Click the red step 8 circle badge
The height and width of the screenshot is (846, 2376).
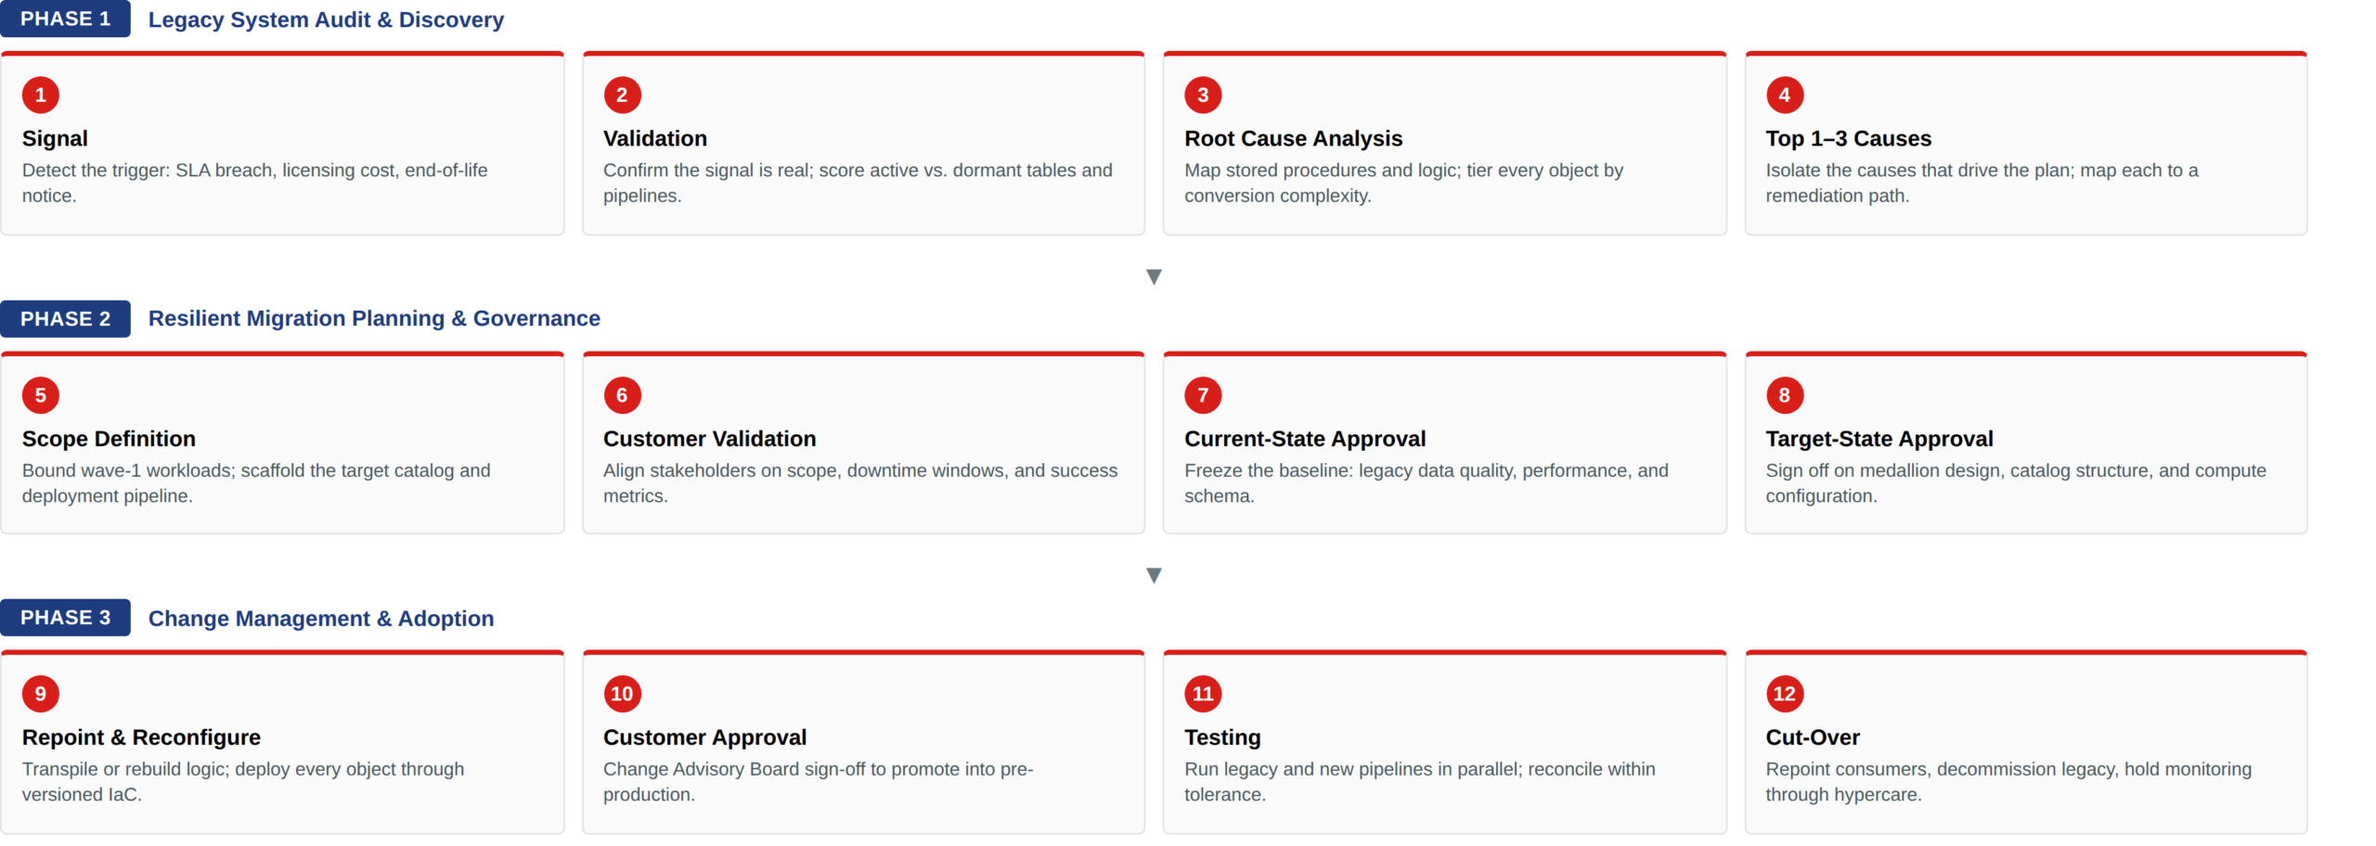click(1784, 395)
